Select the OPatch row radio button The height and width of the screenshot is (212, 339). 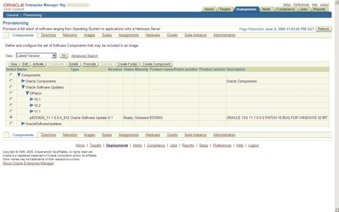[11, 93]
